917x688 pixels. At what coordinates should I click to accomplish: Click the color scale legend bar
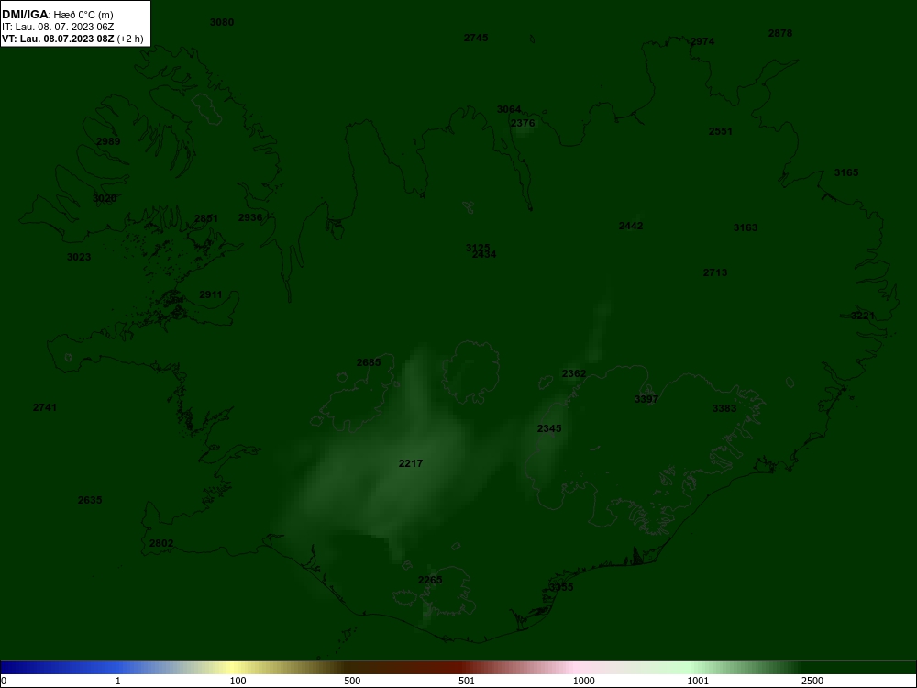[x=458, y=668]
